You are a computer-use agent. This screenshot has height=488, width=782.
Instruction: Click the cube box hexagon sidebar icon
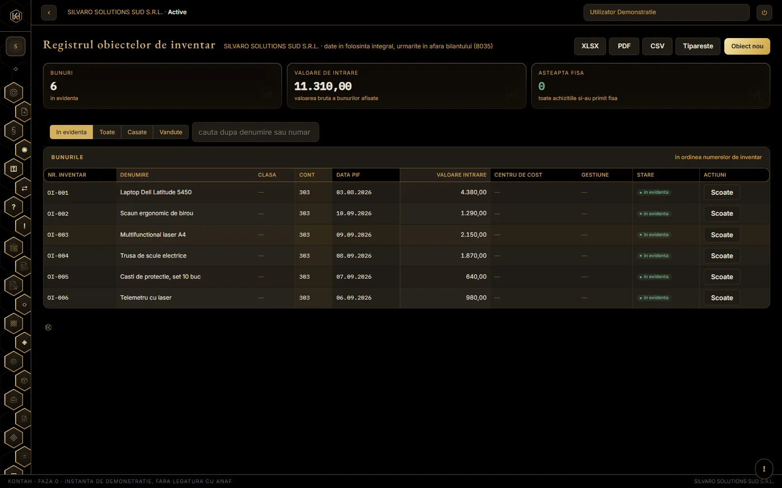point(24,381)
